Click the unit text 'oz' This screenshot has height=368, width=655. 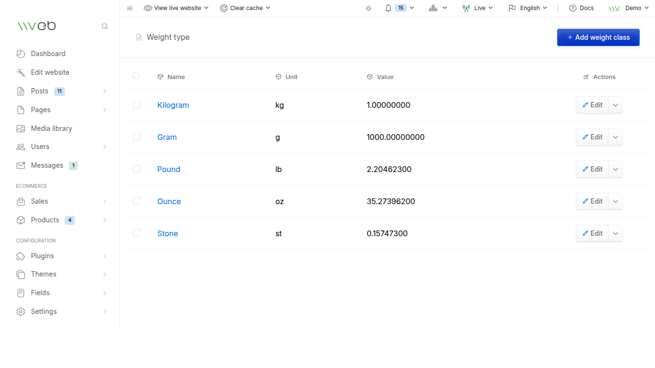[x=280, y=201]
